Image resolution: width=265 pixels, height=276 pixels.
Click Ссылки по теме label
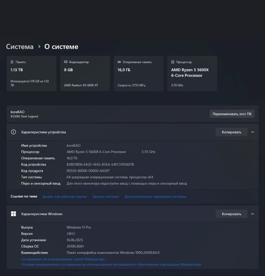24,196
